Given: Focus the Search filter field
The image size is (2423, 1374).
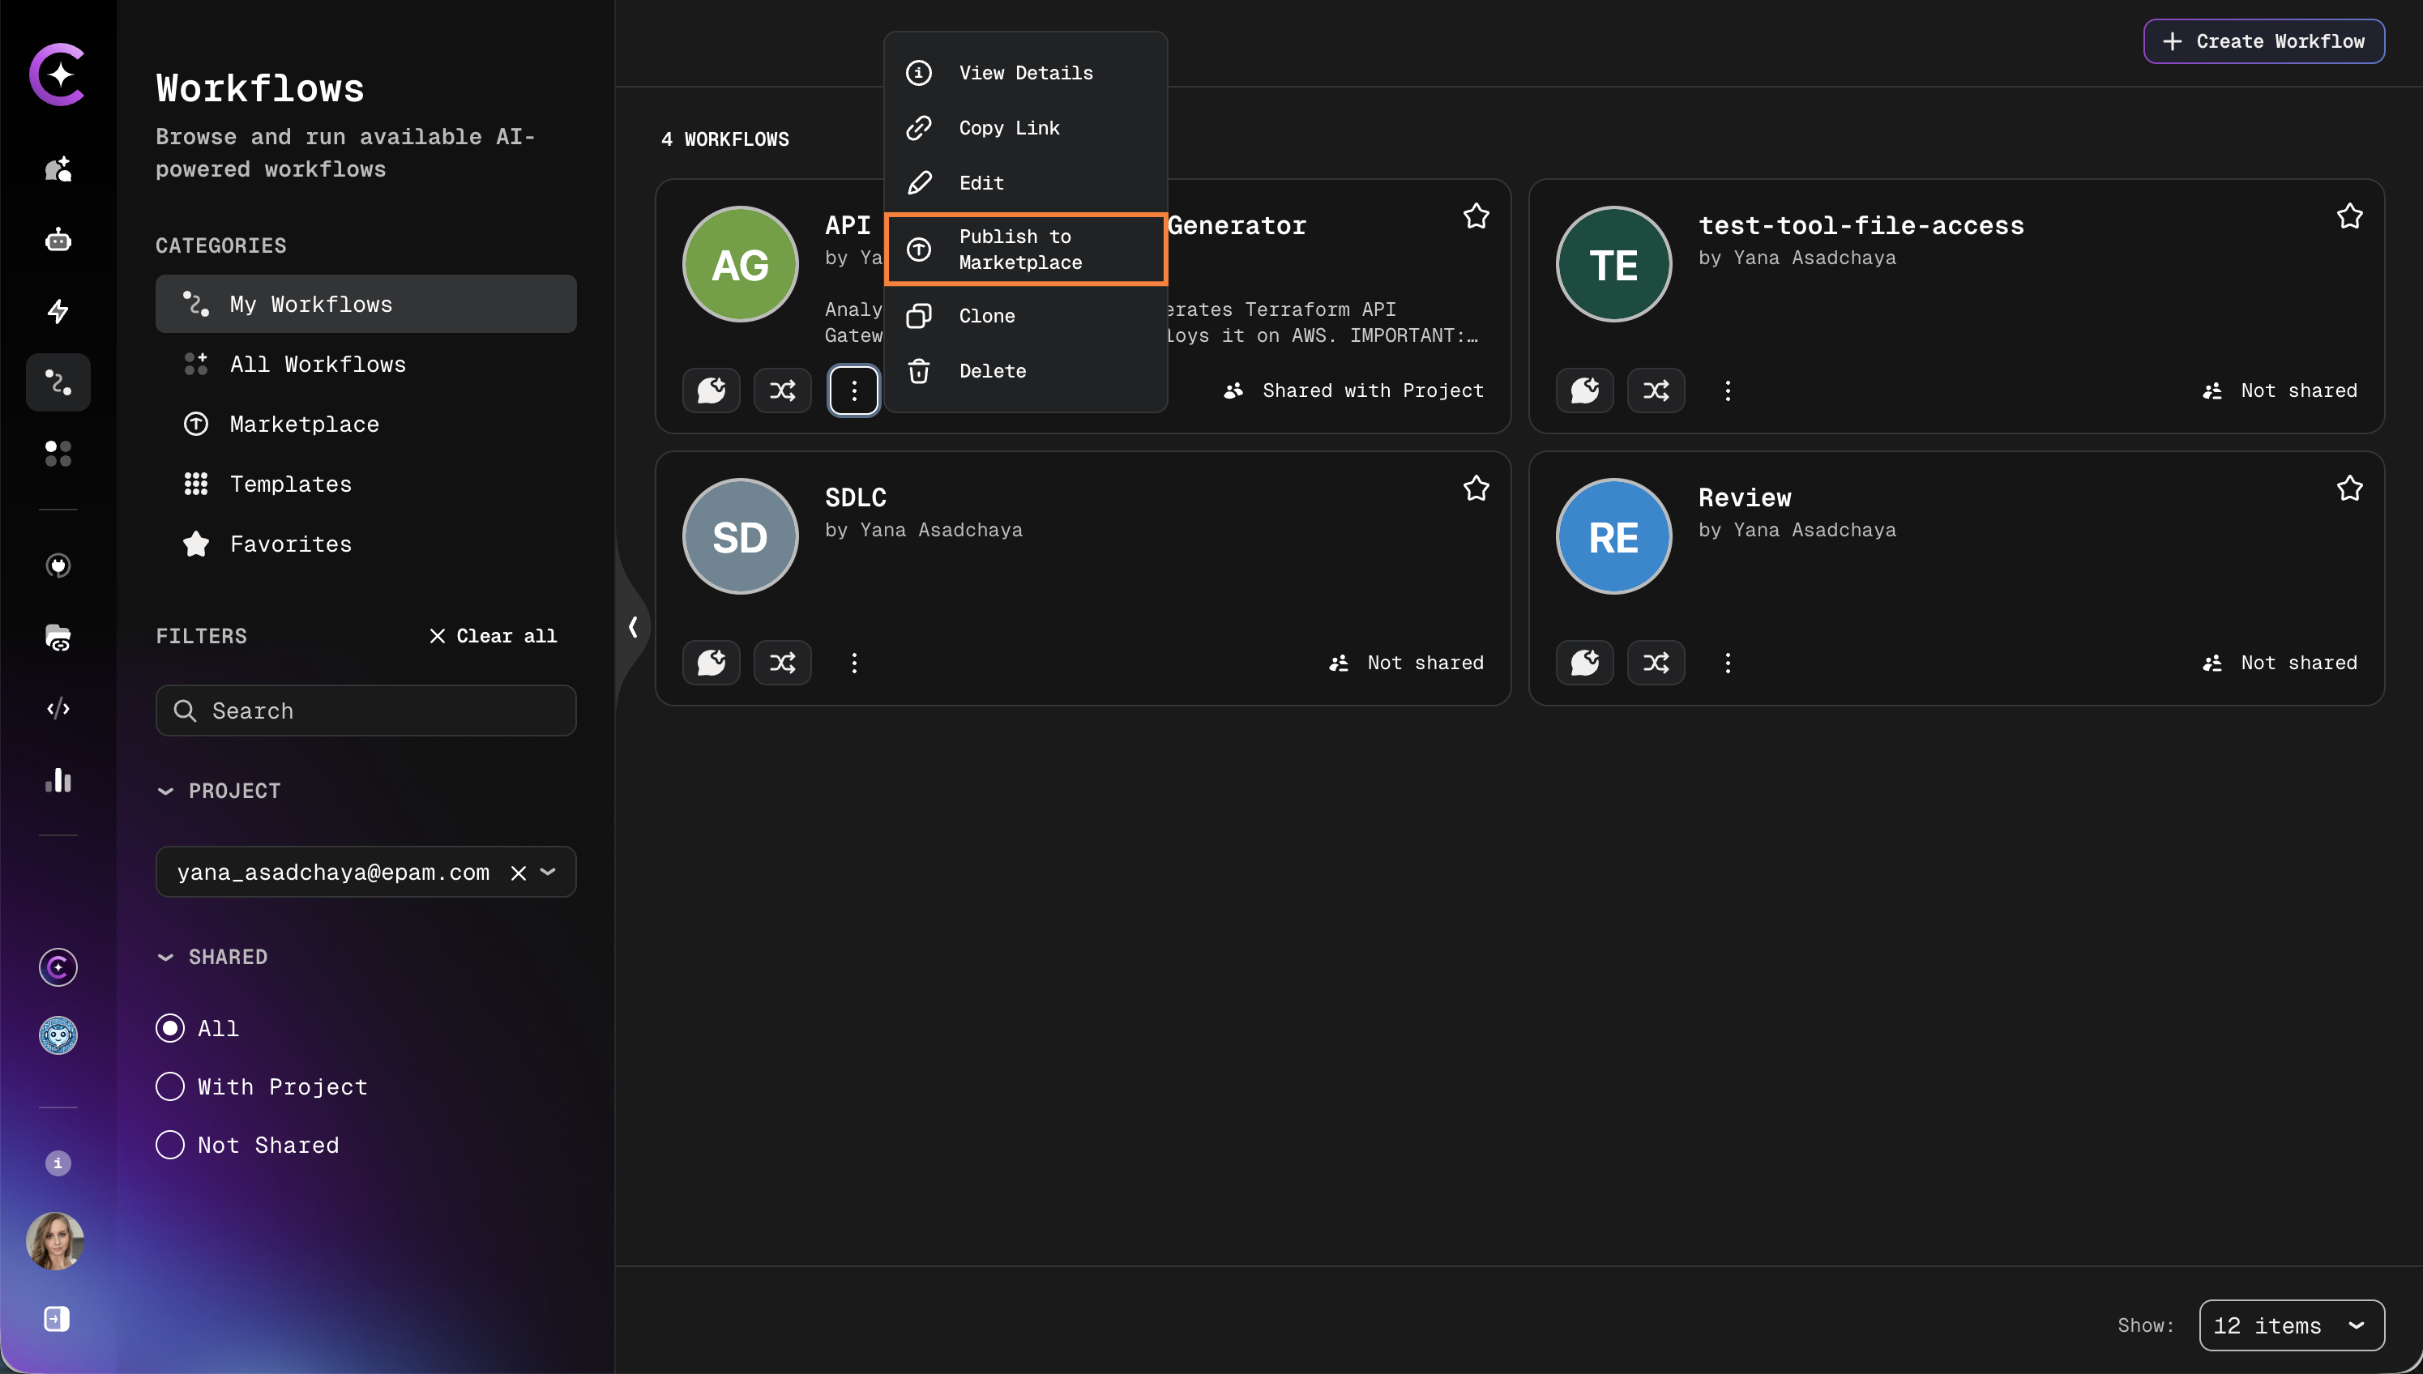Looking at the screenshot, I should pos(365,710).
